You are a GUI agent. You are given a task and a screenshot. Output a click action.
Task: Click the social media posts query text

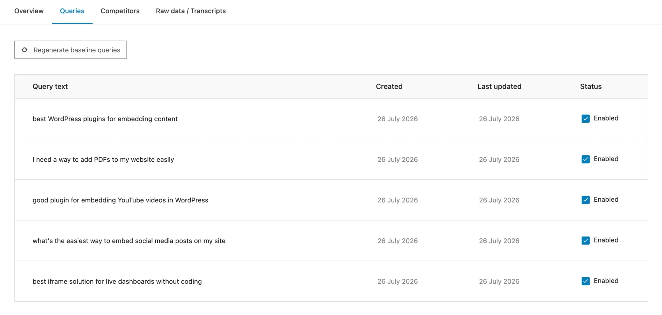click(x=129, y=241)
